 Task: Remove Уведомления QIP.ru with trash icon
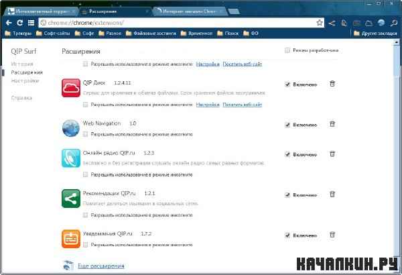(332, 235)
